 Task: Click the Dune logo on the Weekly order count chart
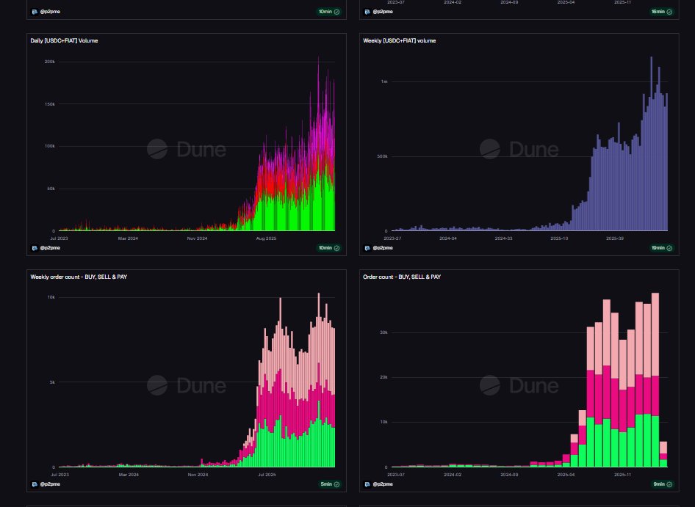tap(187, 385)
